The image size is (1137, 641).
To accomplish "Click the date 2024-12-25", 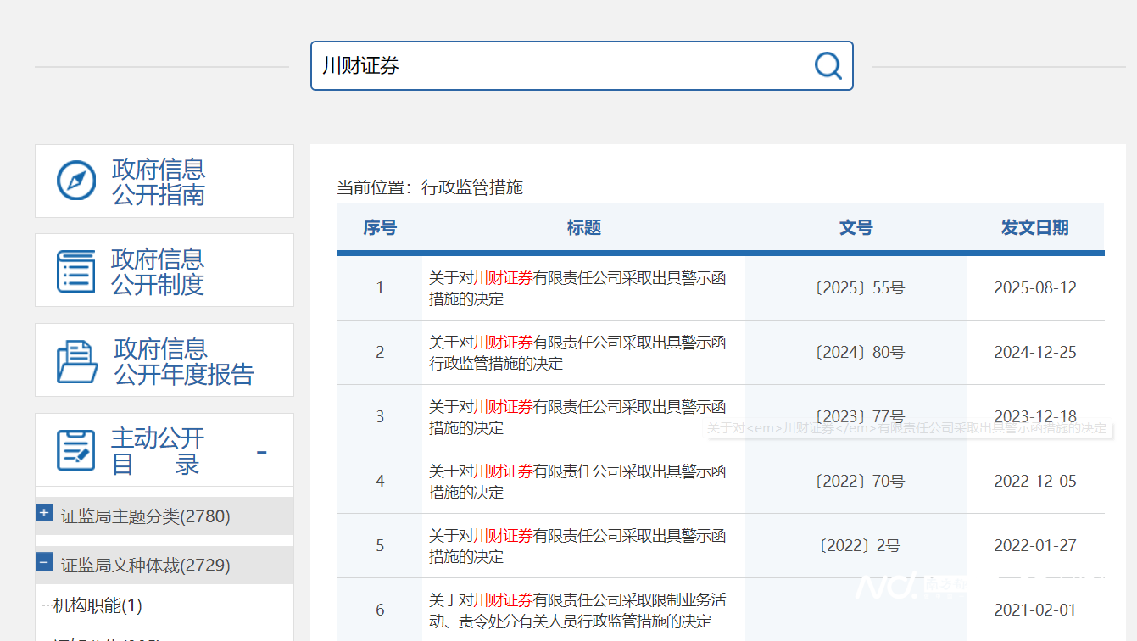I will coord(1035,353).
